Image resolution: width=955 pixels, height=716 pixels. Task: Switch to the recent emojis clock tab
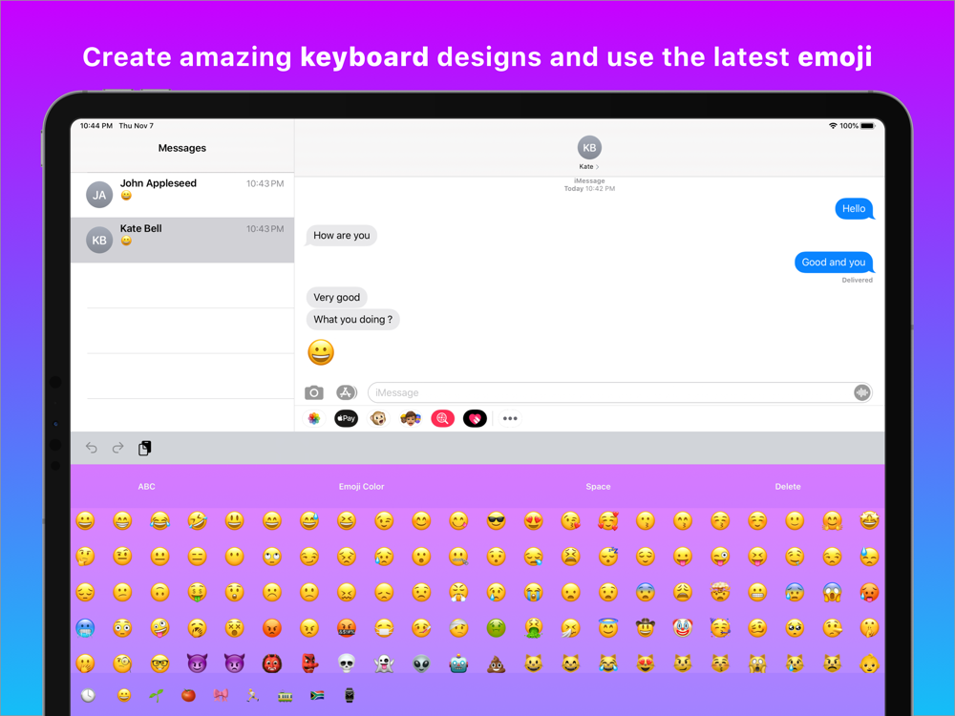coord(88,695)
